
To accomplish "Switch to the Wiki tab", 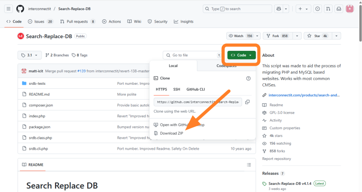I will pyautogui.click(x=134, y=21).
